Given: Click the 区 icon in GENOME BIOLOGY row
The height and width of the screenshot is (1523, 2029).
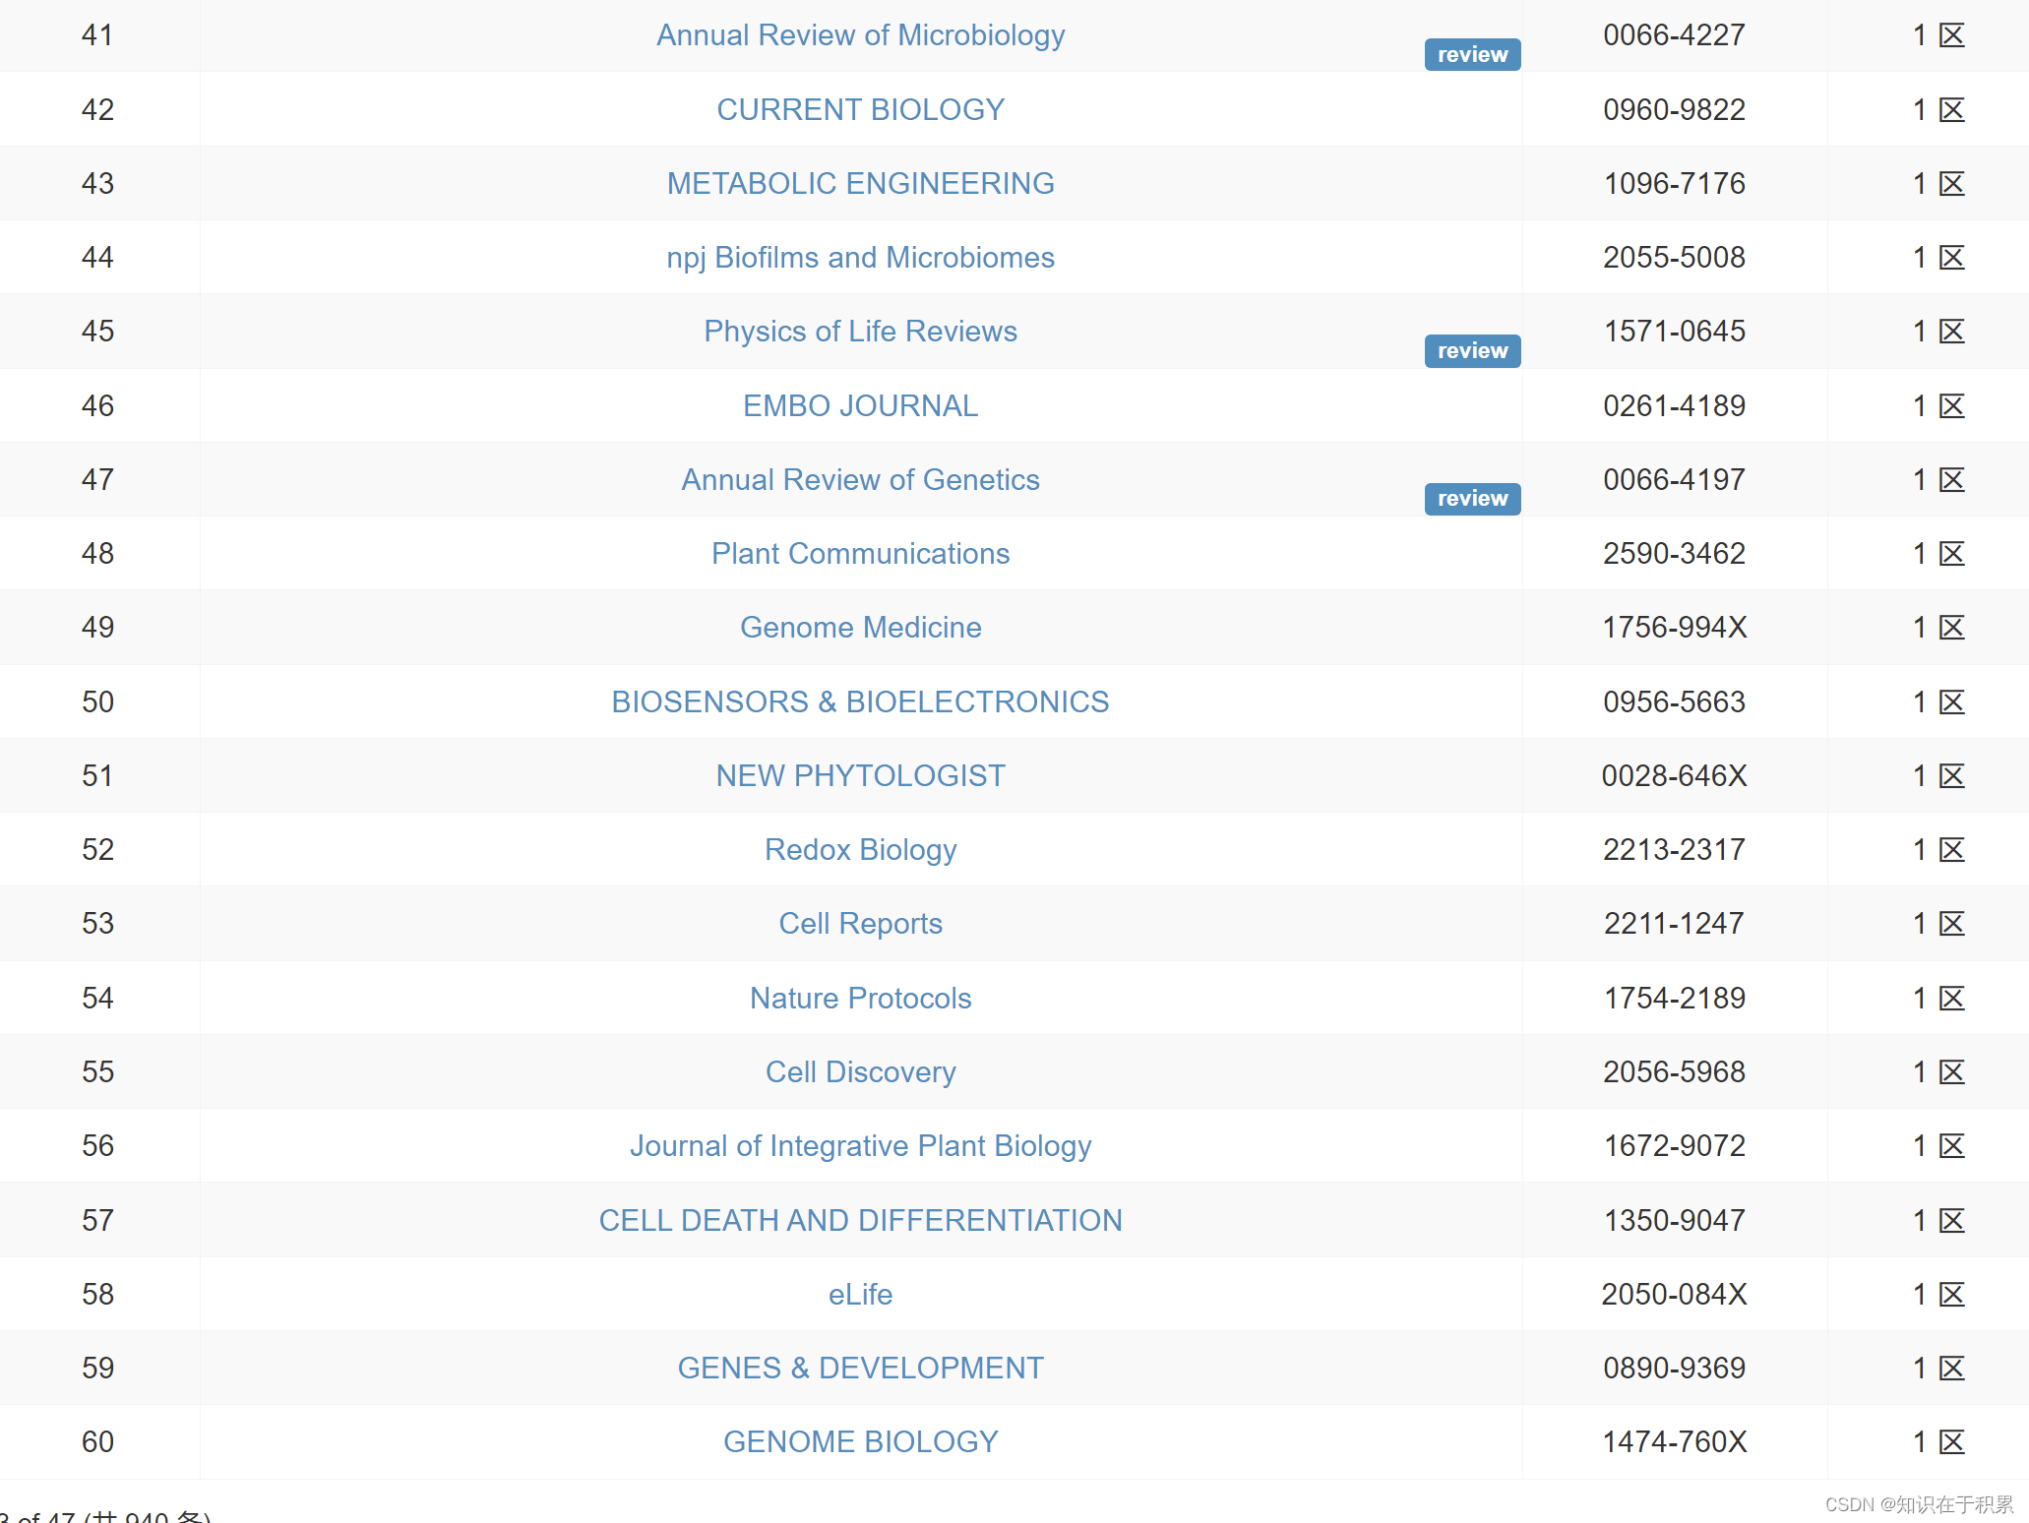Looking at the screenshot, I should click(1951, 1441).
